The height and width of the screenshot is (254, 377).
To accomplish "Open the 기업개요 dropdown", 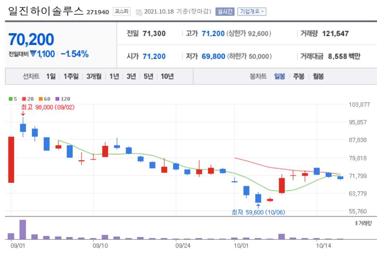I will pos(252,11).
